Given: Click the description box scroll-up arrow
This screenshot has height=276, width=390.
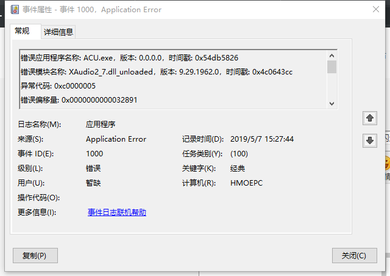Looking at the screenshot, I should pos(331,56).
